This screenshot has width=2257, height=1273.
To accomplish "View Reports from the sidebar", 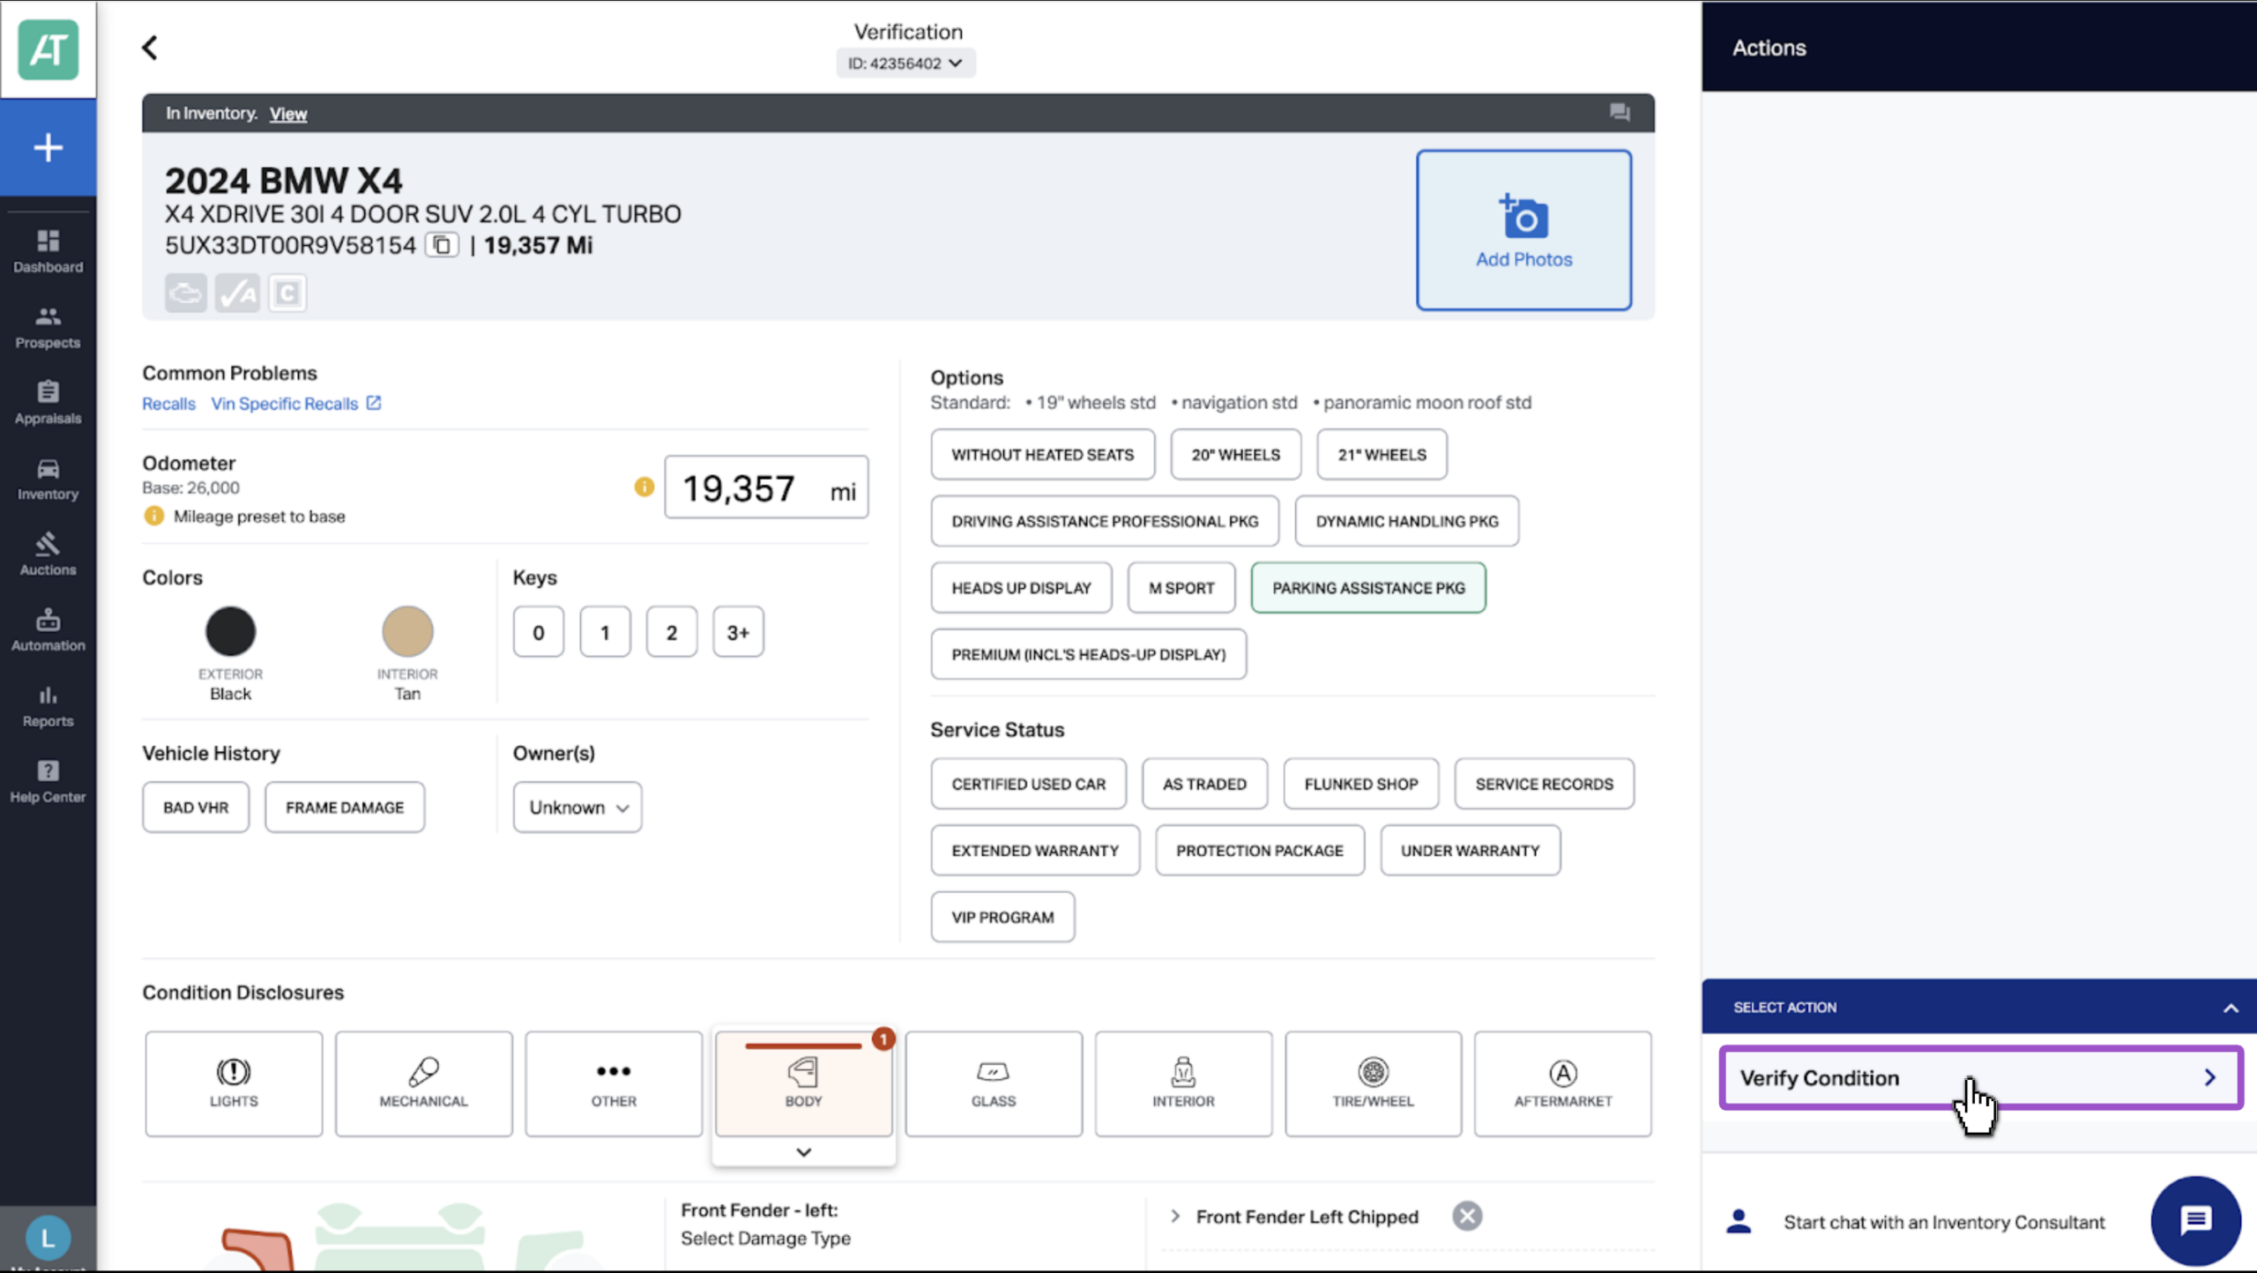I will point(48,706).
